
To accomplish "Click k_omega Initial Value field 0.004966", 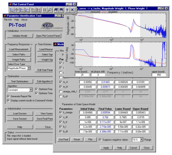I will tap(88, 113).
